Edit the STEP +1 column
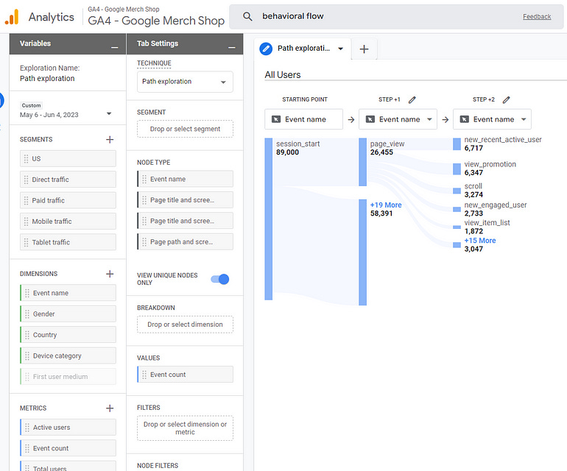 [412, 100]
